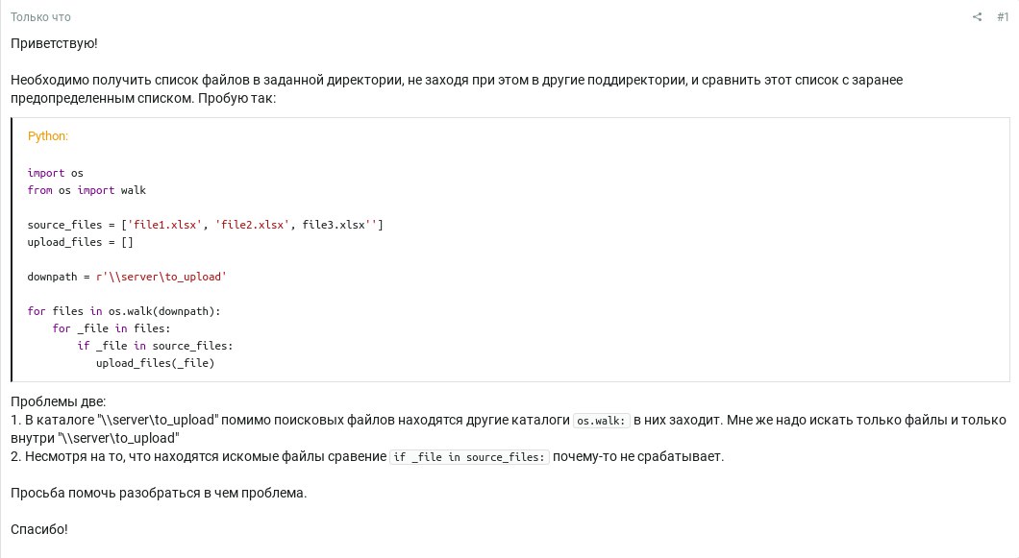
Task: Click the 'file1.xlsx' string in the code
Action: point(165,225)
